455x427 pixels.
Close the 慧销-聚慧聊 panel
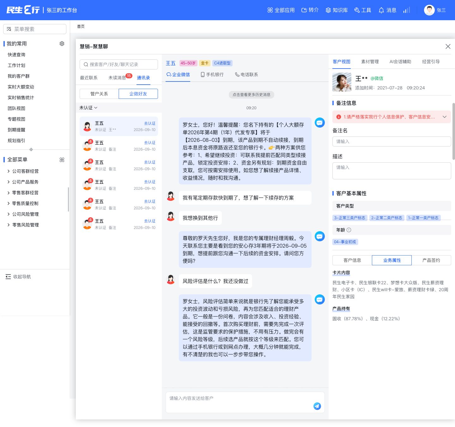pos(448,46)
